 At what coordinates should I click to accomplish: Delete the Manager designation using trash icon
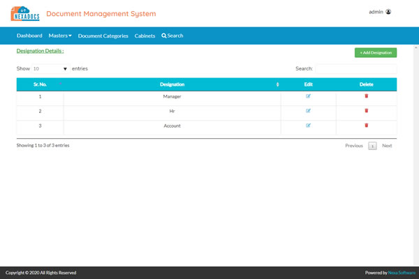pyautogui.click(x=366, y=96)
